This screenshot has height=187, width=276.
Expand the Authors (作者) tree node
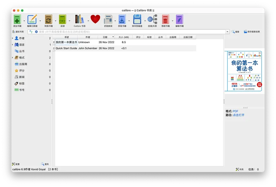pyautogui.click(x=12, y=38)
